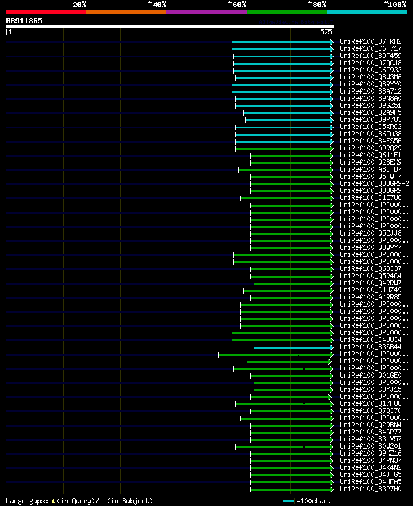Viewport: 413px width, 506px height.
Task: Click the cyan alignment bar for UniRef100_B9GZ51
Action: (x=283, y=106)
